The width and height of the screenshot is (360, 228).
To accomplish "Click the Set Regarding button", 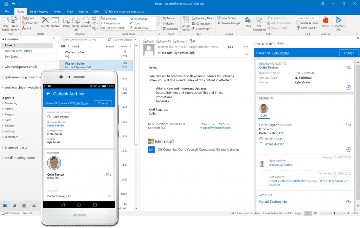I will (x=259, y=24).
